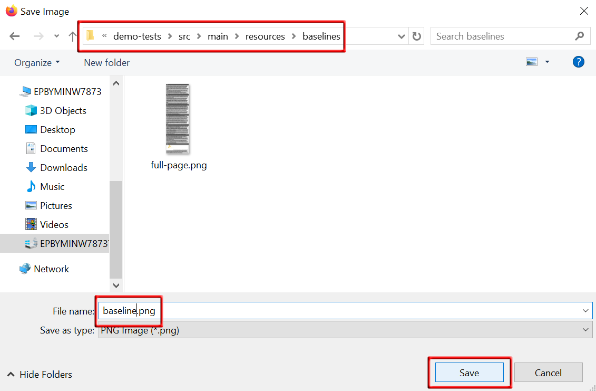Click the New folder command
The image size is (596, 391).
pyautogui.click(x=106, y=62)
